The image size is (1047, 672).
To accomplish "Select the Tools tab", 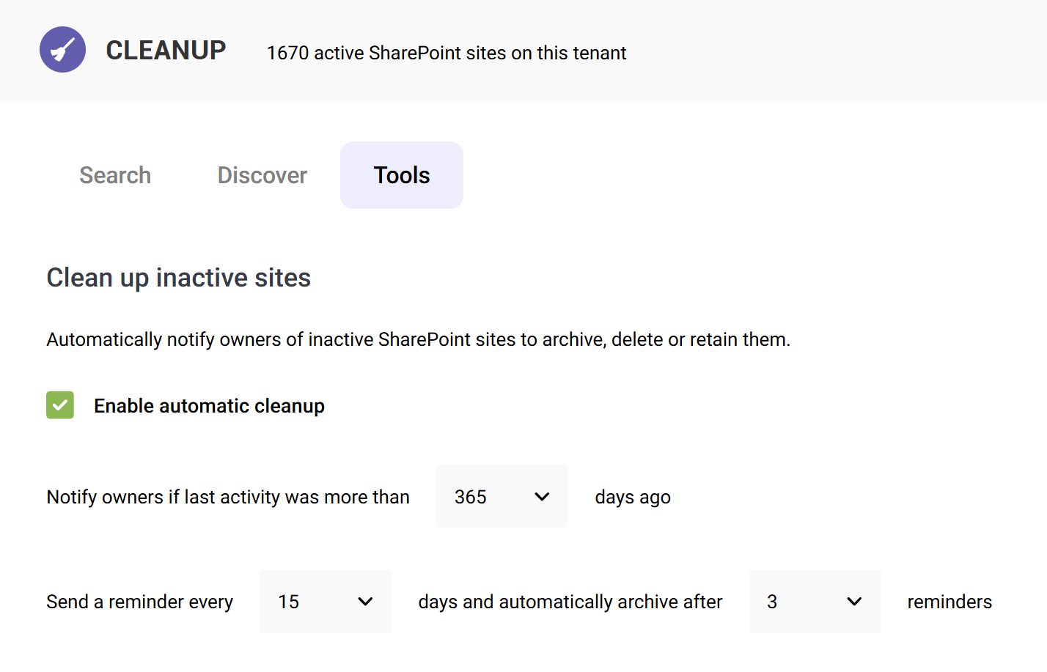I will (x=401, y=175).
